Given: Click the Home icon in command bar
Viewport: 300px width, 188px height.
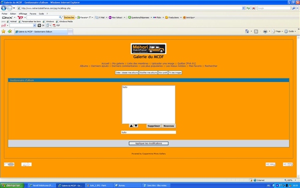Looking at the screenshot, I should coord(247,32).
